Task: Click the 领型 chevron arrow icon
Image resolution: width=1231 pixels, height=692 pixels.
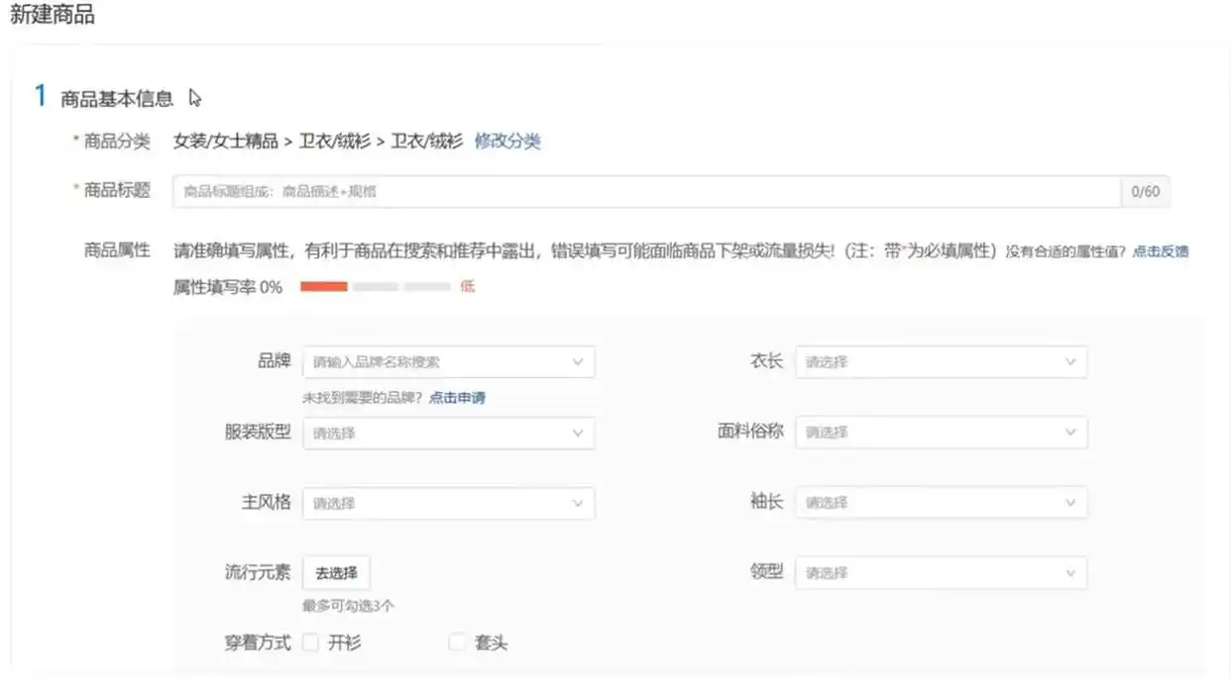Action: coord(1070,573)
